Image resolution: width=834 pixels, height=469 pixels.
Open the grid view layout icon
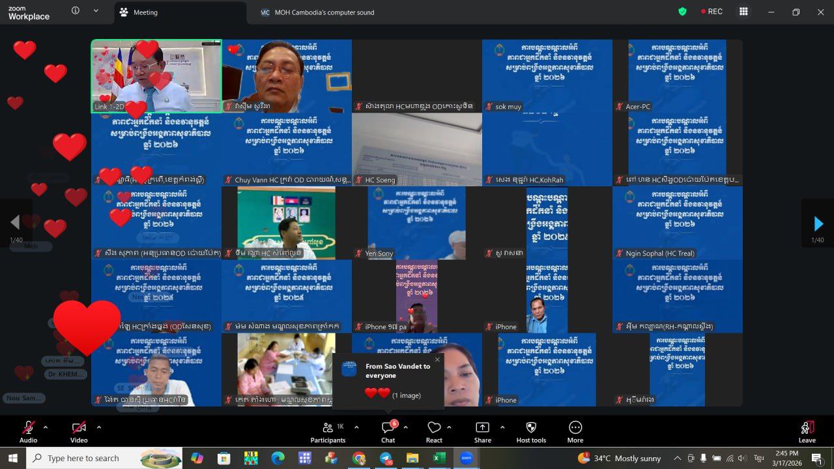[x=743, y=12]
